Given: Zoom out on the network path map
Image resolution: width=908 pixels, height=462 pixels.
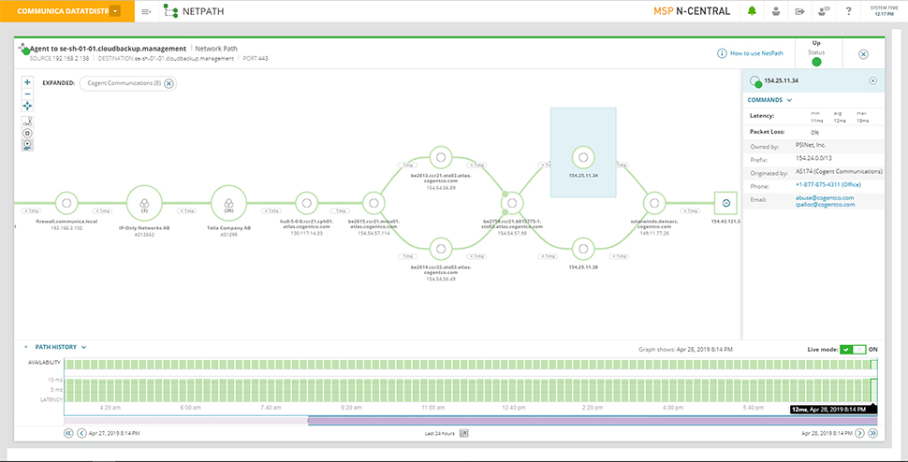Looking at the screenshot, I should (x=27, y=94).
